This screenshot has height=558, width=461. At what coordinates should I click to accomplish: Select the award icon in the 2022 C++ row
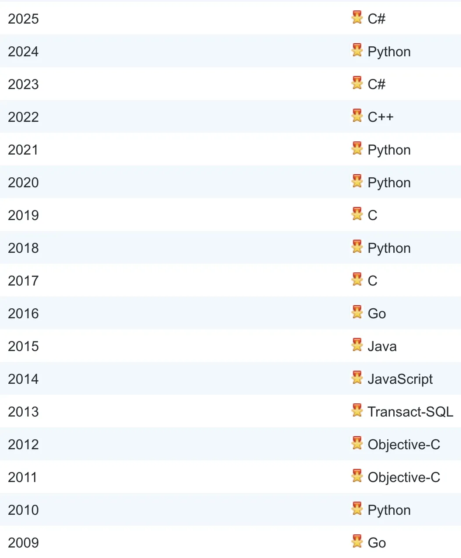pyautogui.click(x=357, y=115)
